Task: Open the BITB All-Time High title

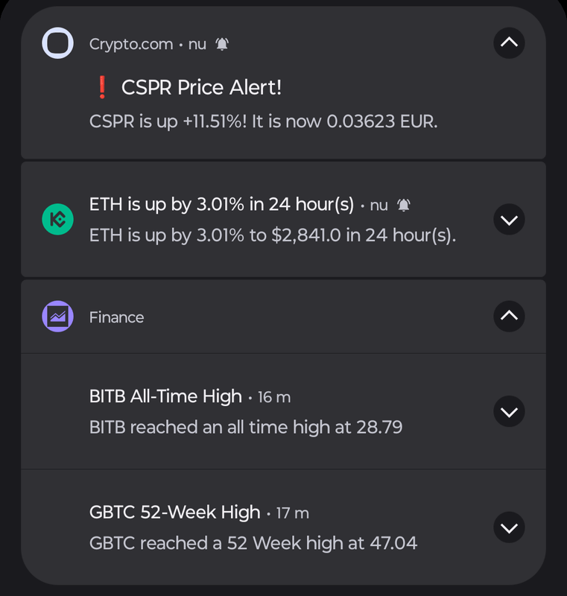Action: tap(165, 396)
